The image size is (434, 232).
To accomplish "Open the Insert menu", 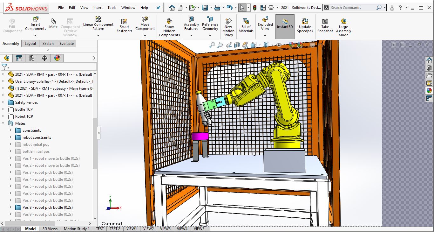I will point(98,8).
